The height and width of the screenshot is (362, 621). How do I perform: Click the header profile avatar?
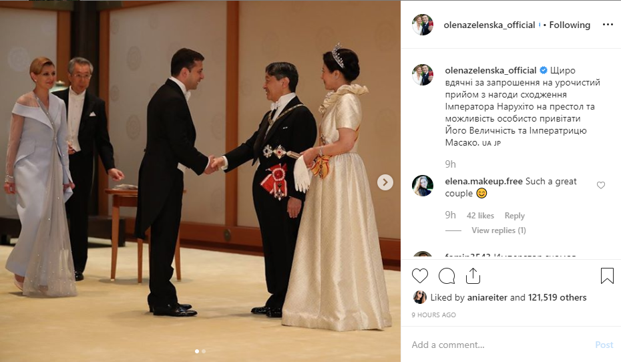pos(423,25)
